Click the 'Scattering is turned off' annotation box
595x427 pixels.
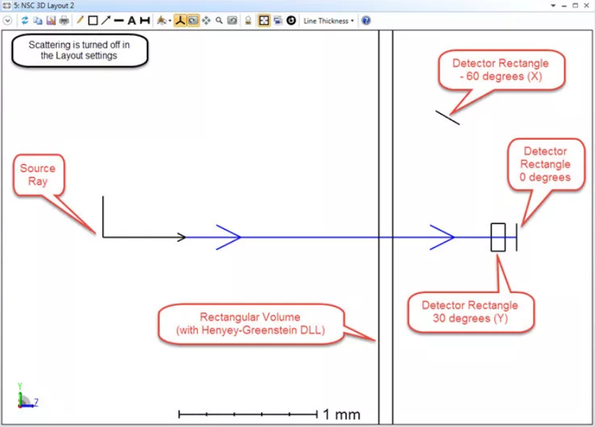pos(79,50)
